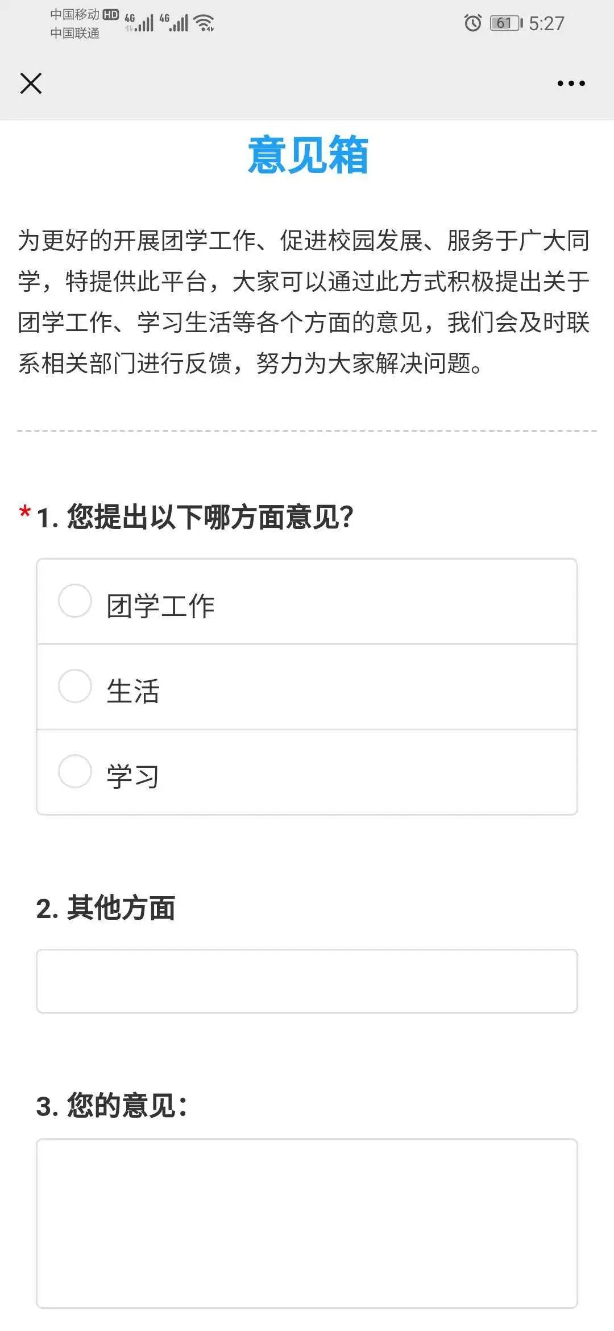The image size is (614, 1331).
Task: Tap the battery level indicator
Action: click(506, 23)
